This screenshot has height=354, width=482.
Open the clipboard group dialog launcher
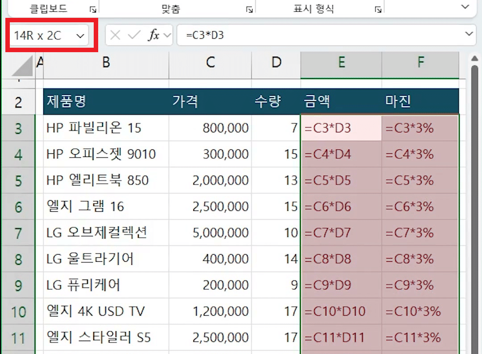coord(93,9)
